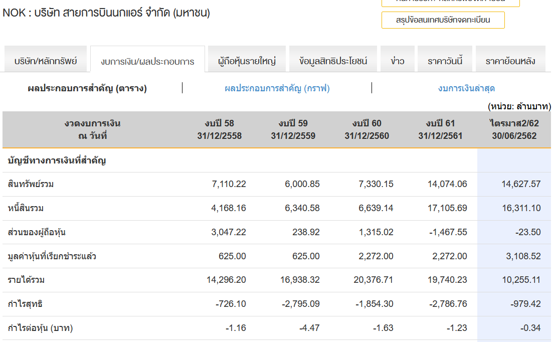Open the ข้อมูลสิทธิประโยชน์ tab
The width and height of the screenshot is (552, 342).
point(333,59)
